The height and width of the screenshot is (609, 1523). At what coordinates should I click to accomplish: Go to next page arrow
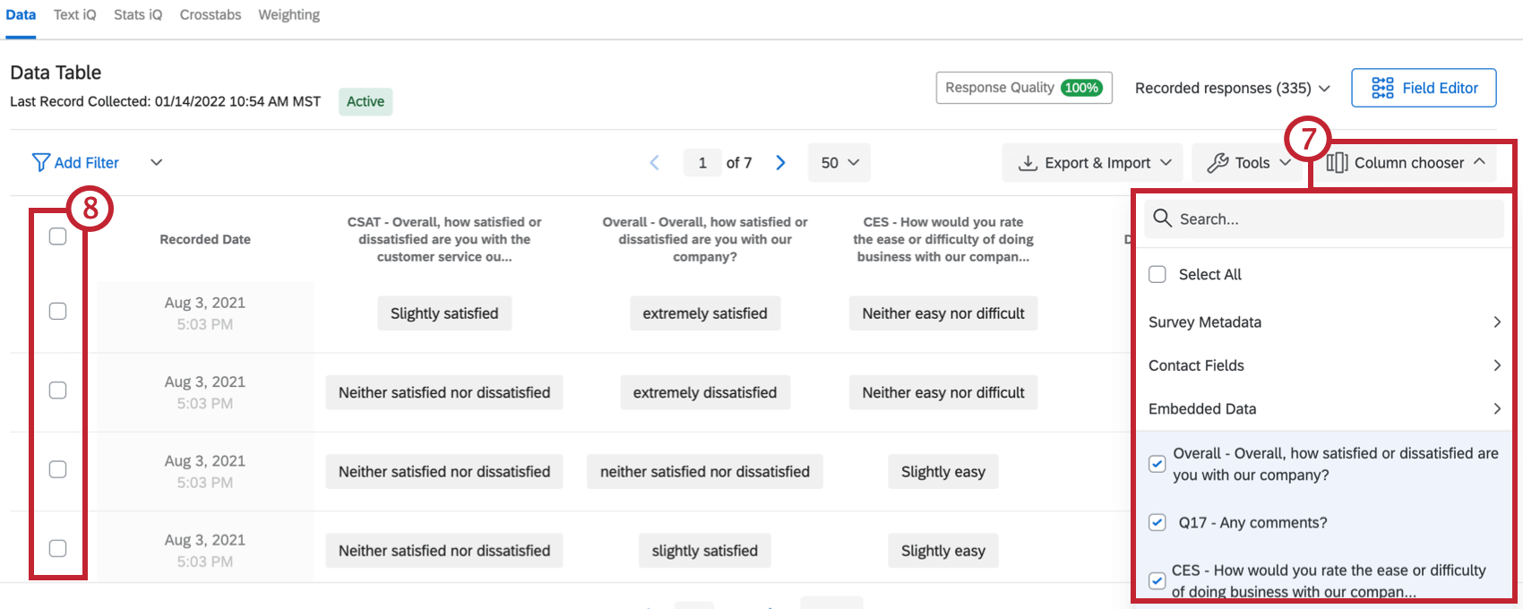pos(780,163)
